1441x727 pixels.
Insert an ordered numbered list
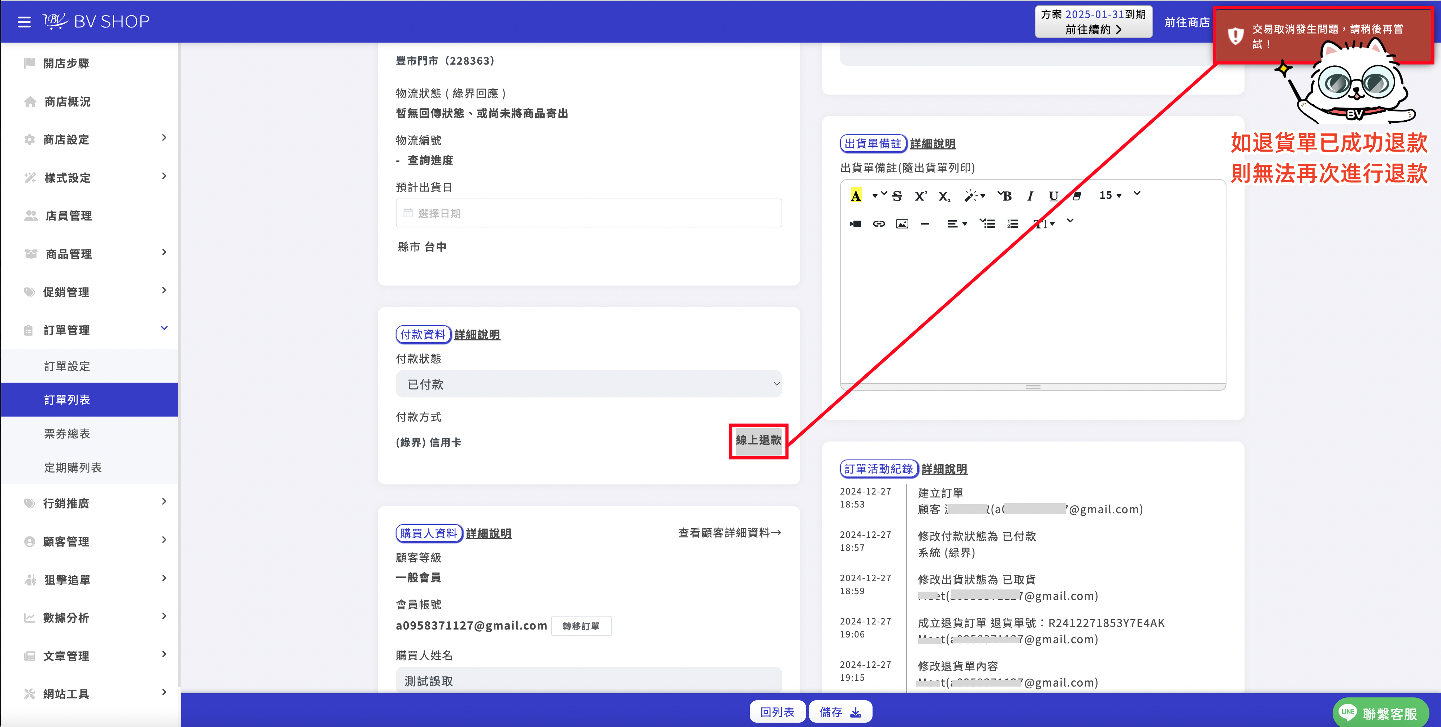tap(1013, 224)
